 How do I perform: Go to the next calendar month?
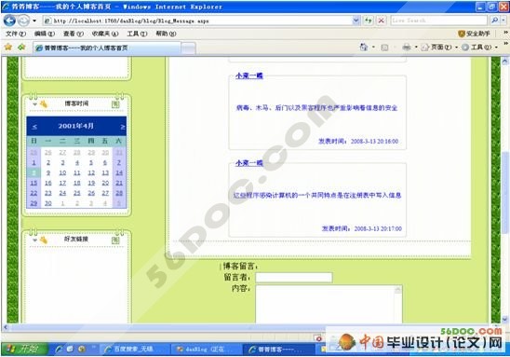[123, 127]
